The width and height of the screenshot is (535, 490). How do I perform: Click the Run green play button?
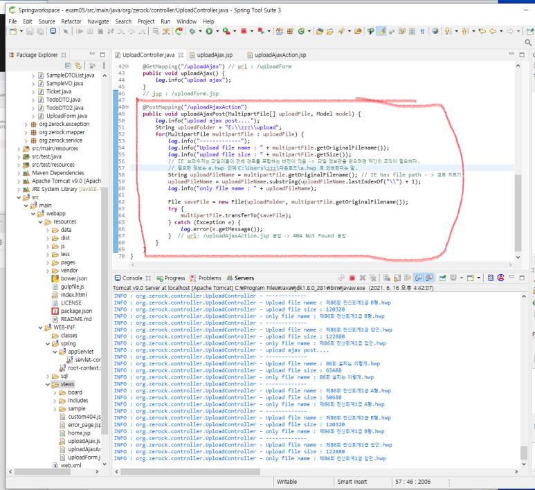click(209, 31)
